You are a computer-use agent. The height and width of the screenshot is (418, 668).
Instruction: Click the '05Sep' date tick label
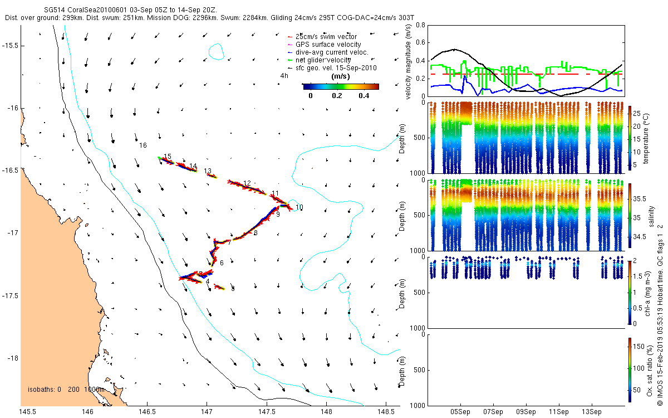click(x=461, y=412)
